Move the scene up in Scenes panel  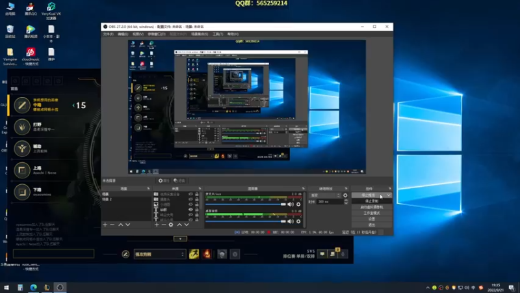tap(121, 225)
